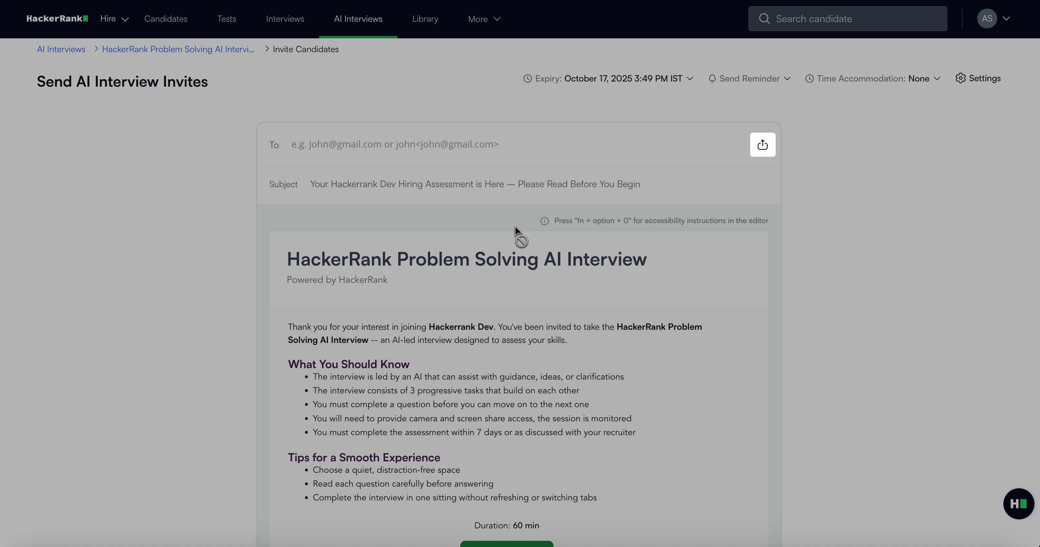This screenshot has width=1040, height=547.
Task: Focus the Search candidate field
Action: 847,19
